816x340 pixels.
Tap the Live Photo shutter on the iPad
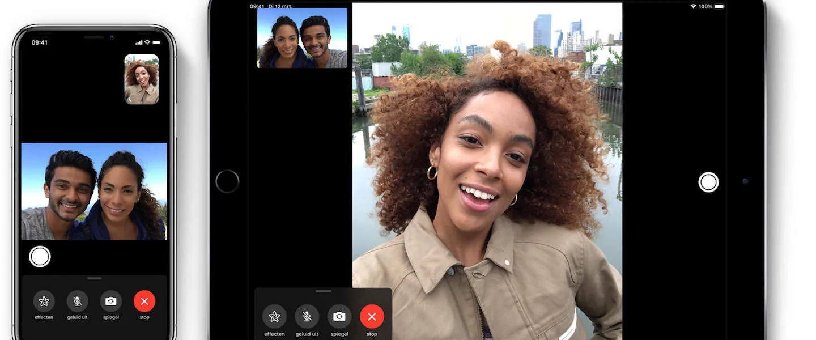point(708,182)
